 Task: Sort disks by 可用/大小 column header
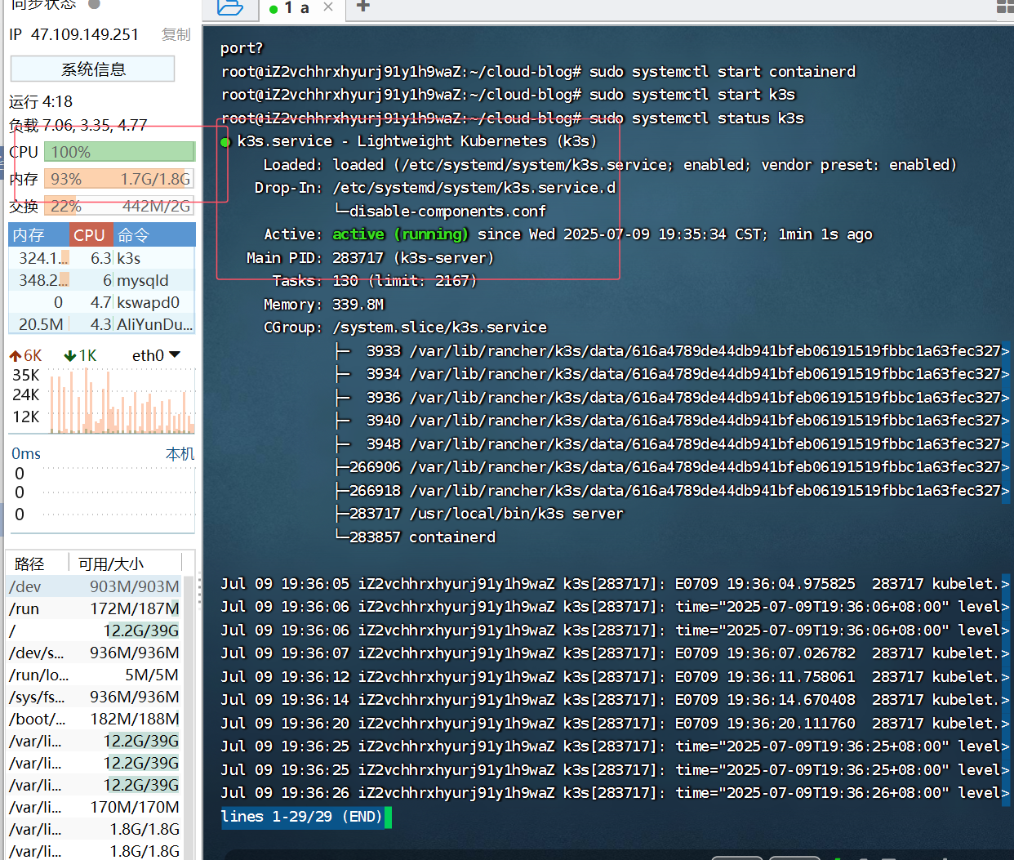point(124,564)
